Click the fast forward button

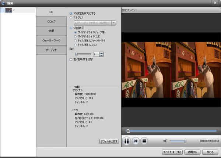point(136,141)
